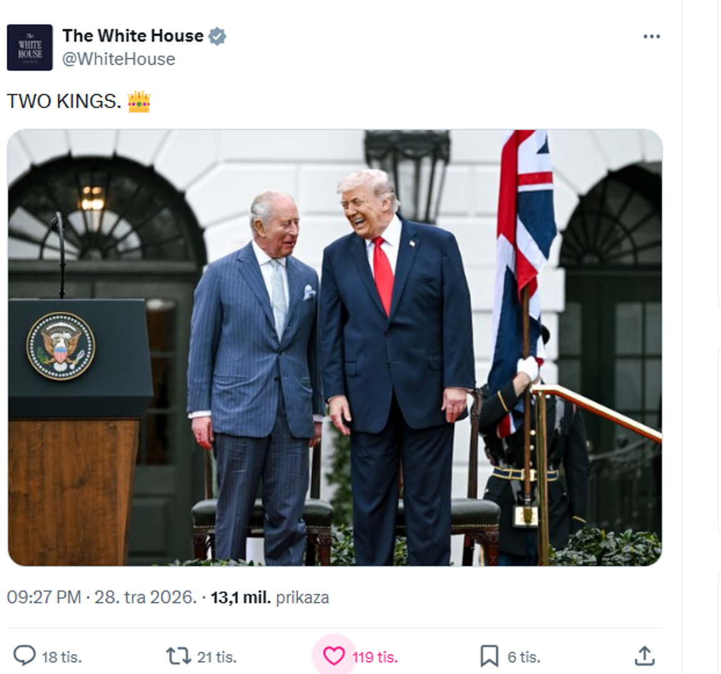Open the reply comment icon
The height and width of the screenshot is (674, 721).
(x=24, y=656)
